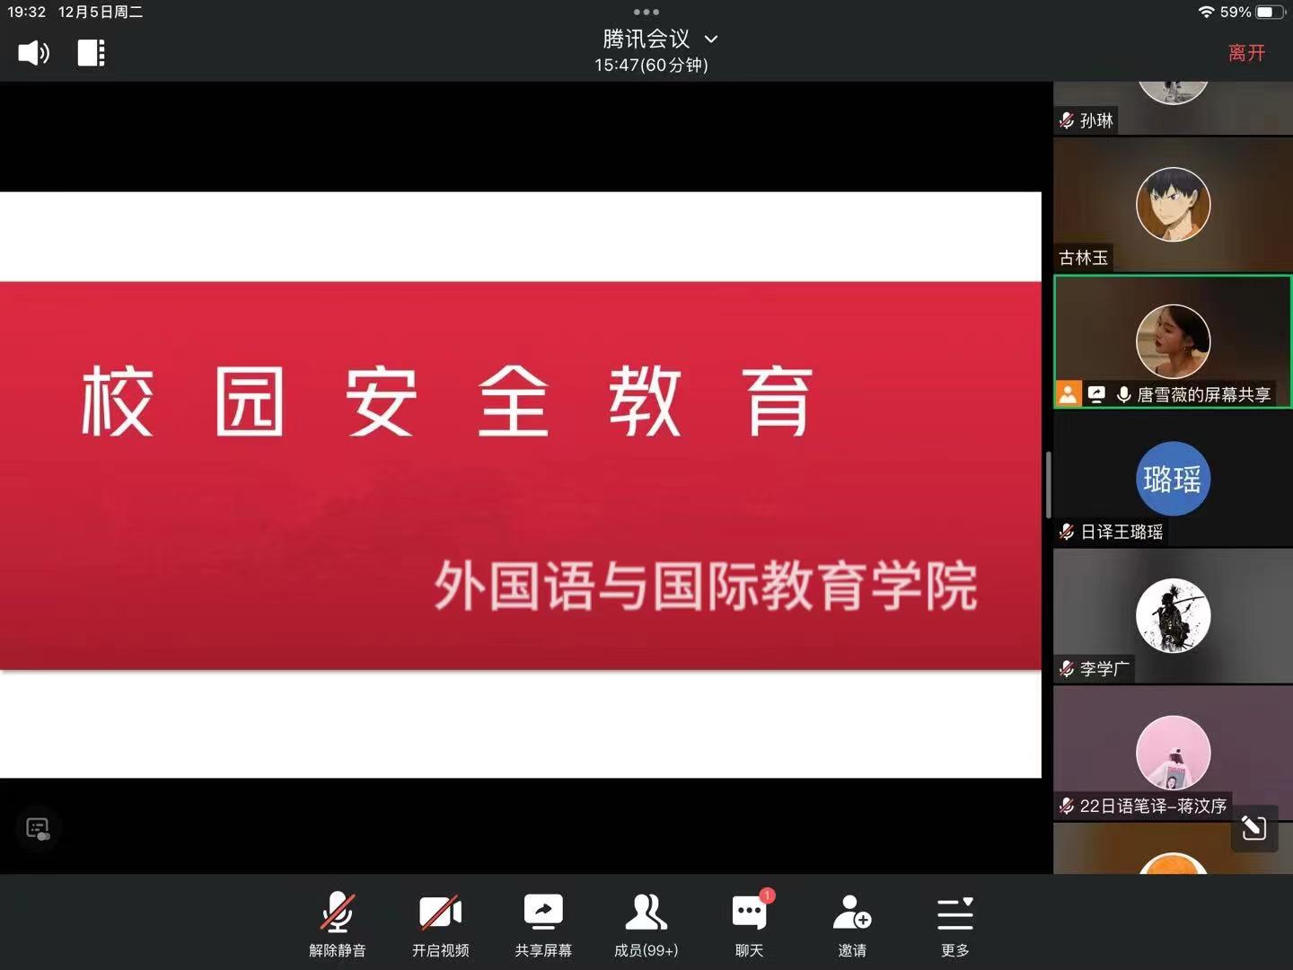
Task: Open the chat with unread message
Action: [749, 924]
